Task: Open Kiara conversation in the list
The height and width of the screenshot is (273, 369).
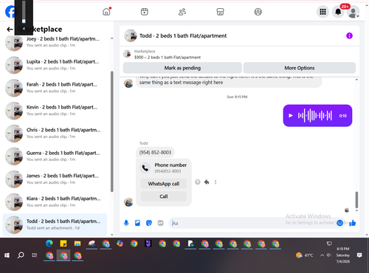Action: tap(55, 202)
